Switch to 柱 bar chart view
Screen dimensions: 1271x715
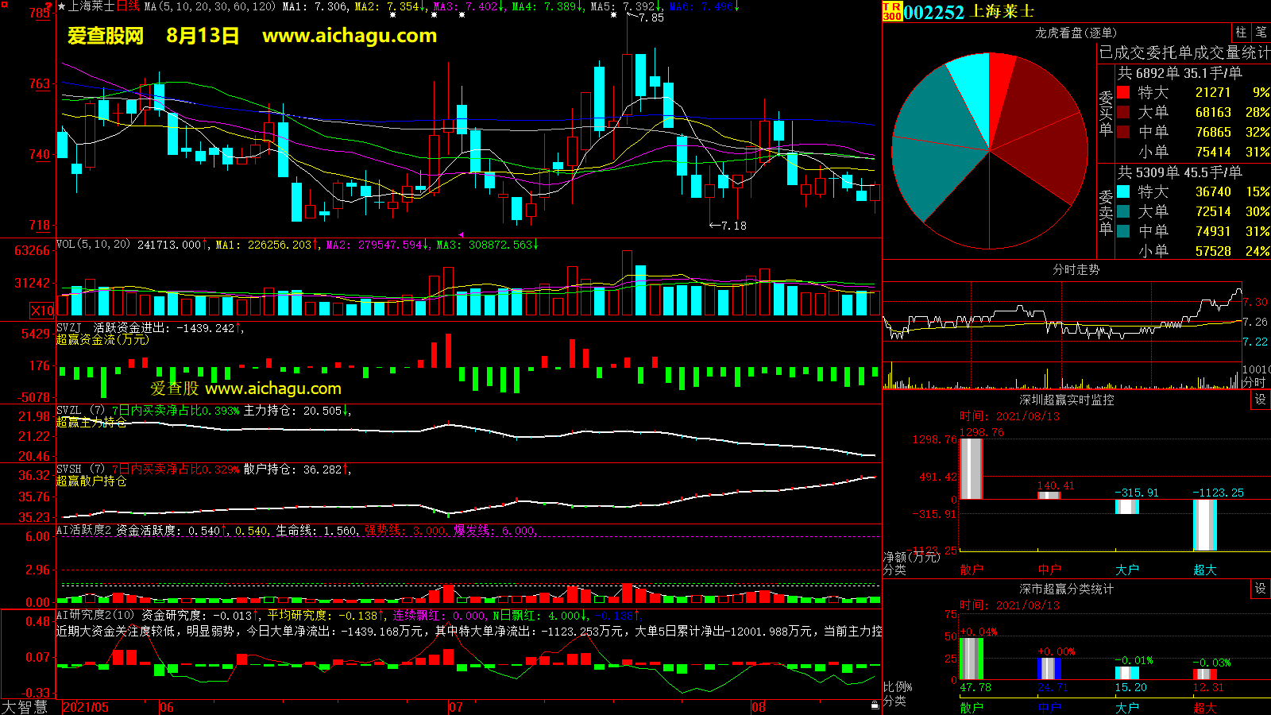(1241, 33)
